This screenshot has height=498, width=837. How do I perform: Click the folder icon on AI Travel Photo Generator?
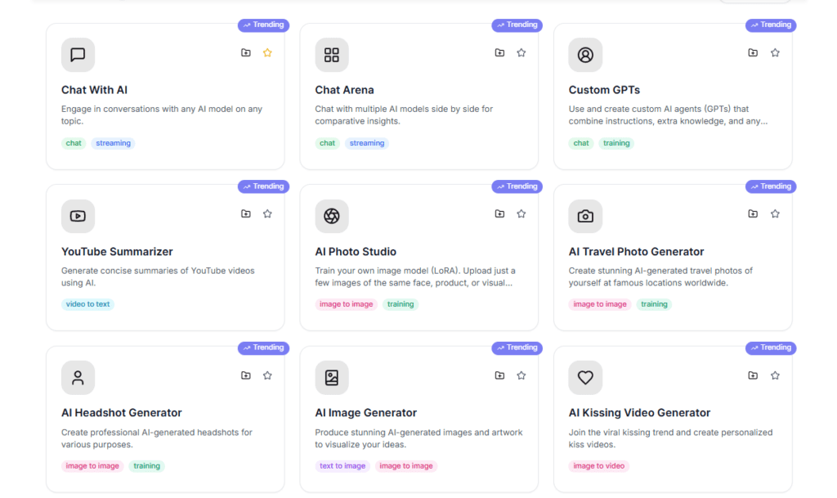click(753, 213)
